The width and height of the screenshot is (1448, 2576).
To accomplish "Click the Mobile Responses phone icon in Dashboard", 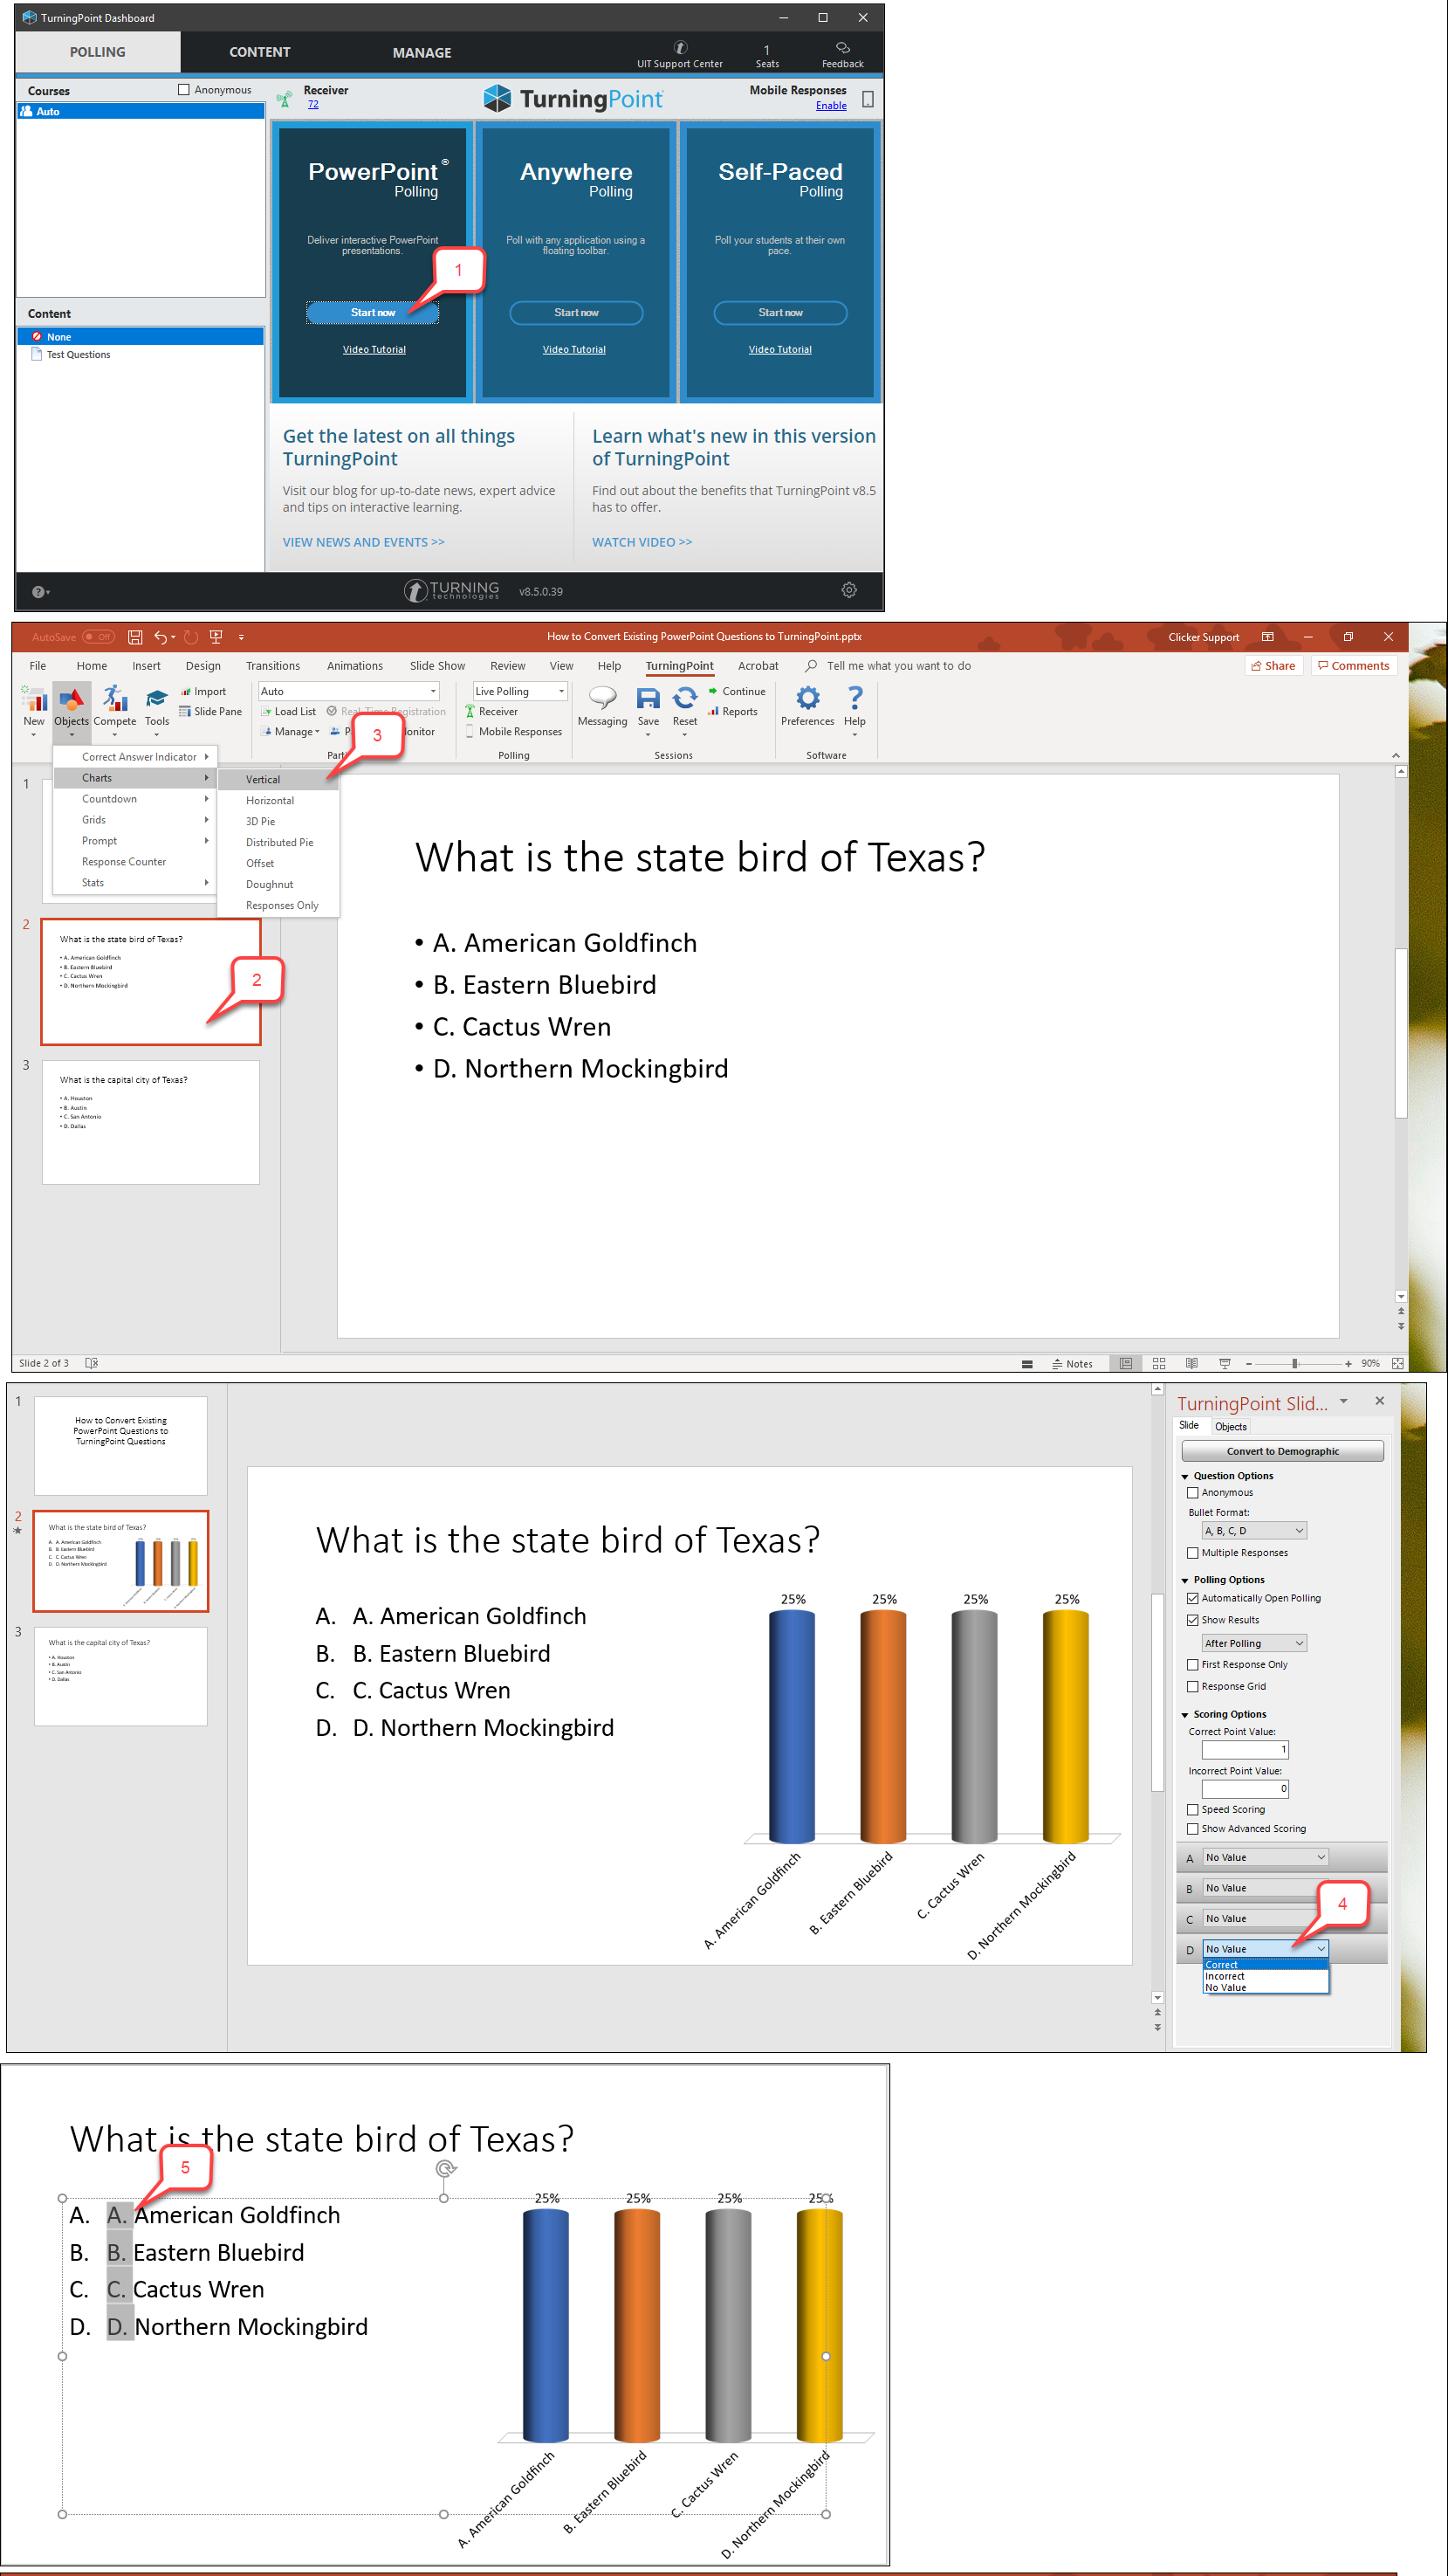I will 868,99.
